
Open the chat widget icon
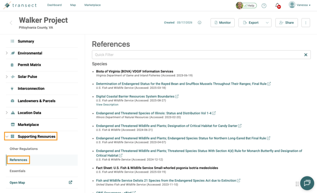pos(307,183)
